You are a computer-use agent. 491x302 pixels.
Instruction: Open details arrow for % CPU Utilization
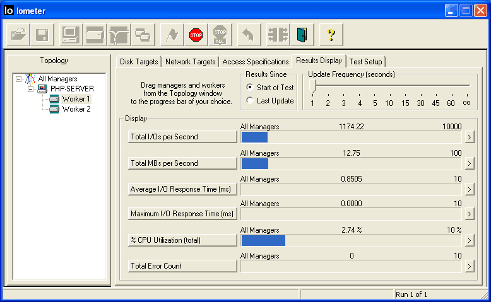tap(469, 240)
